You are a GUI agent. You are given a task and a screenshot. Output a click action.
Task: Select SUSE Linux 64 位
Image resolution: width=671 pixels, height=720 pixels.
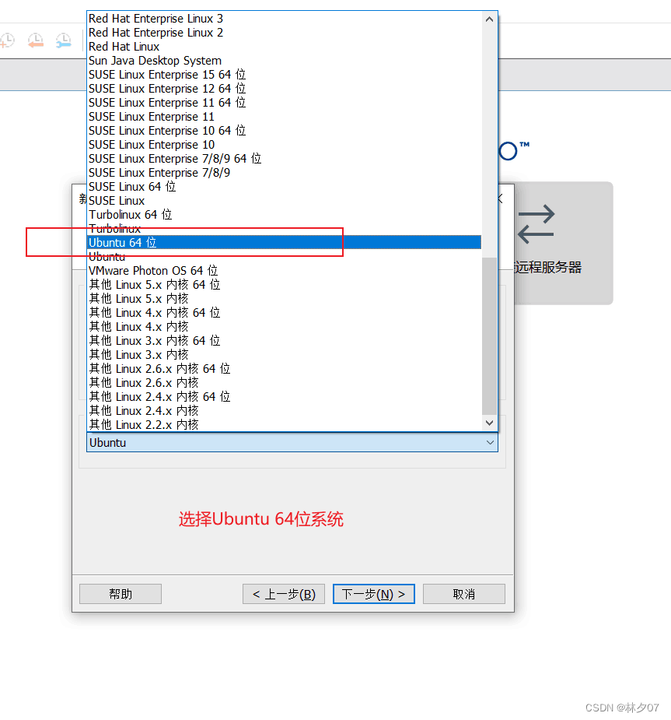[x=284, y=187]
